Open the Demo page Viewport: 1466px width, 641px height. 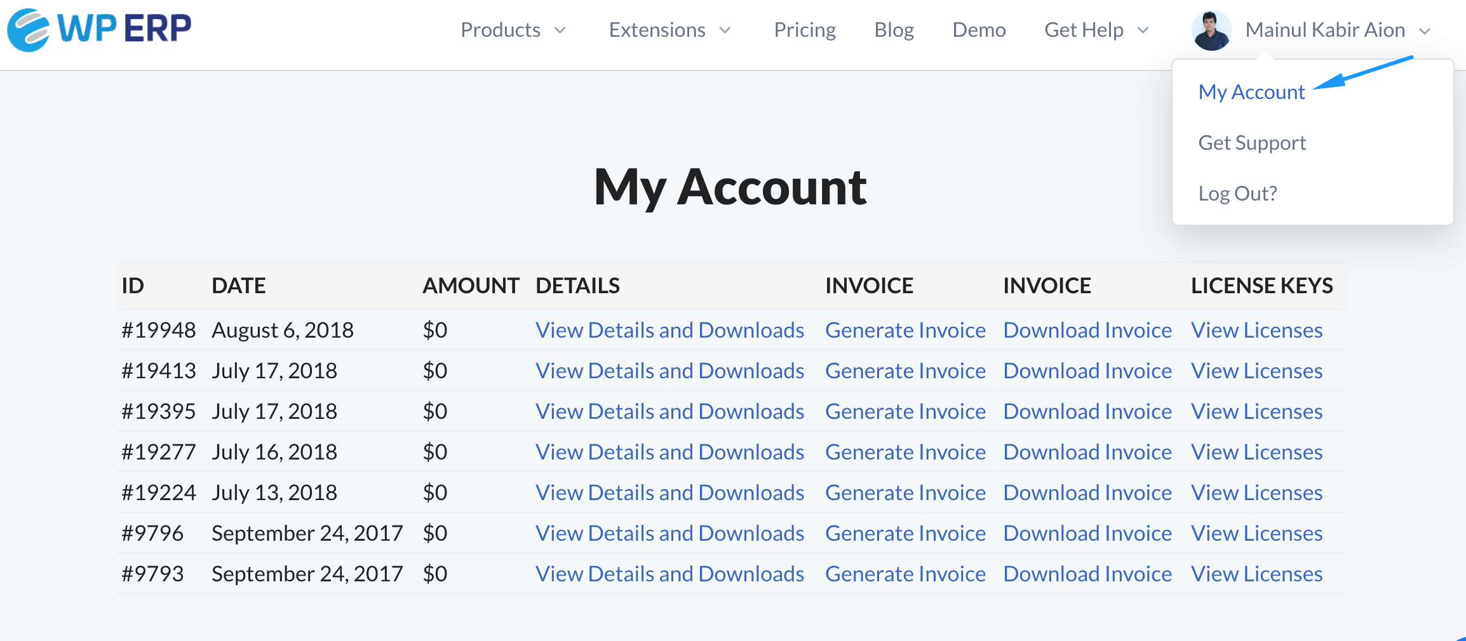[x=979, y=30]
